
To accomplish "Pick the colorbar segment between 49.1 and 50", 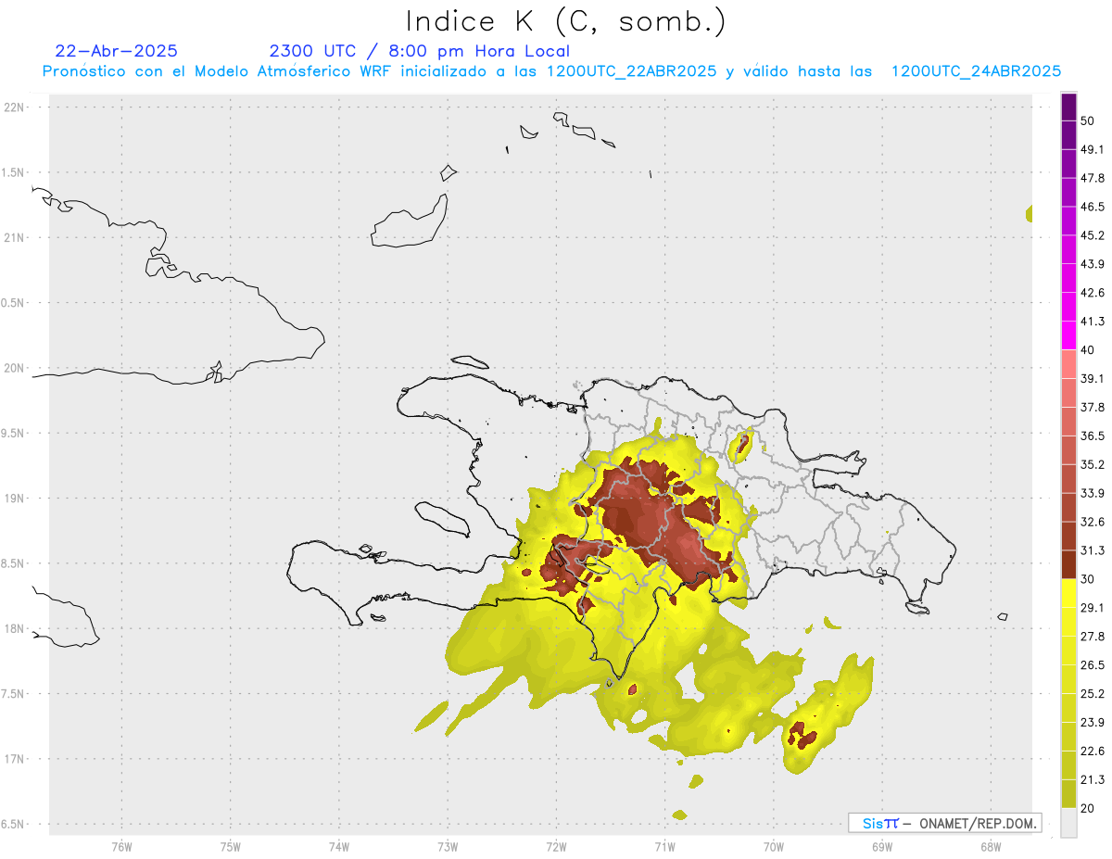I will tap(1068, 134).
